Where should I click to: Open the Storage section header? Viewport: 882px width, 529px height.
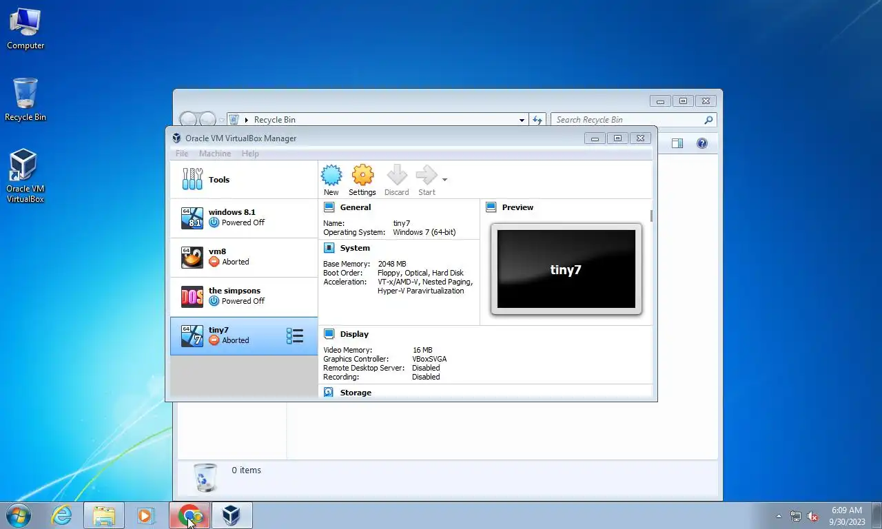coord(356,393)
